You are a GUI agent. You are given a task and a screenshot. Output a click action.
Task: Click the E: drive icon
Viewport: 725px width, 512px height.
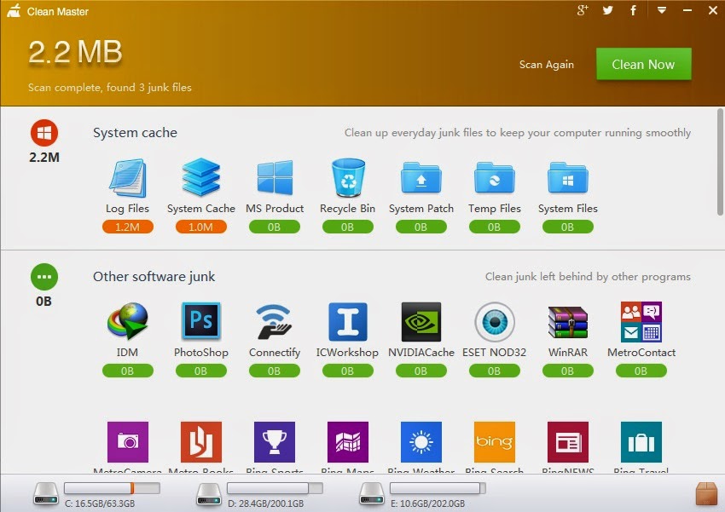coord(372,493)
